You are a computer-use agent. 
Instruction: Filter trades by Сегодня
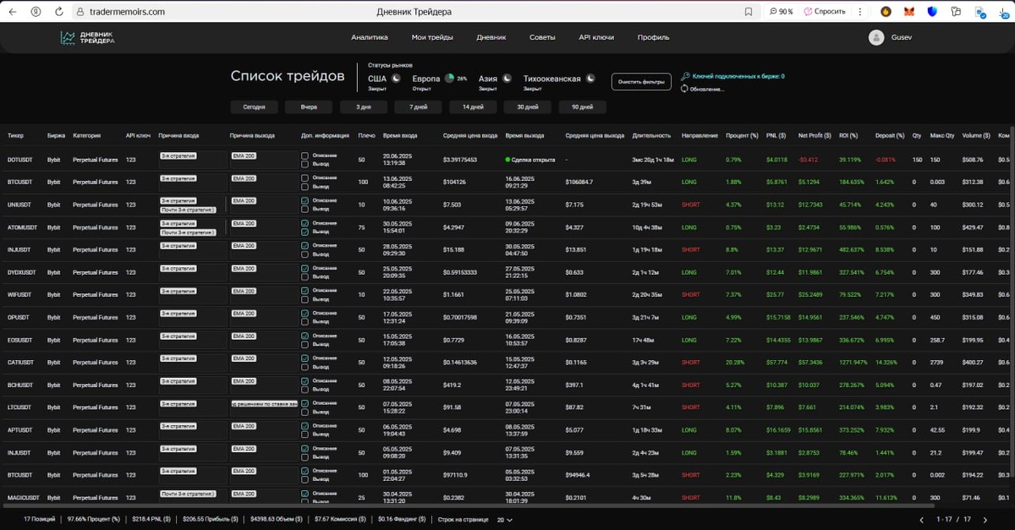coord(254,107)
